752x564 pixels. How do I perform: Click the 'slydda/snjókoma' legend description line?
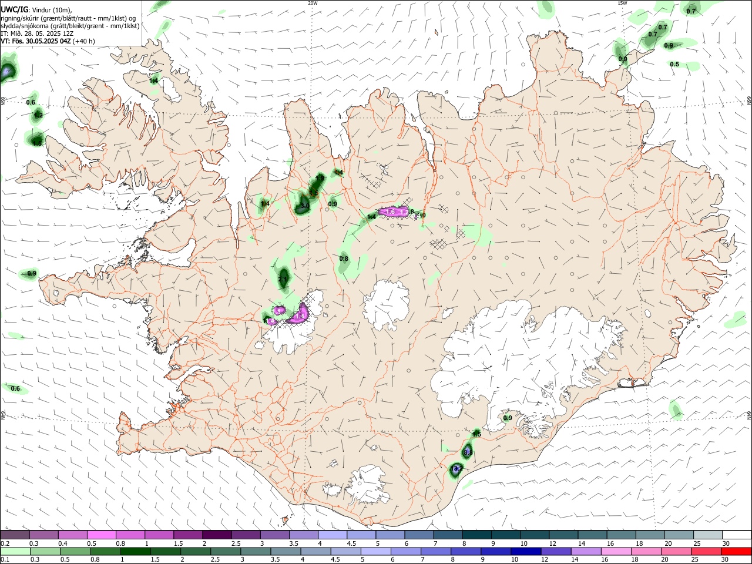click(x=70, y=26)
